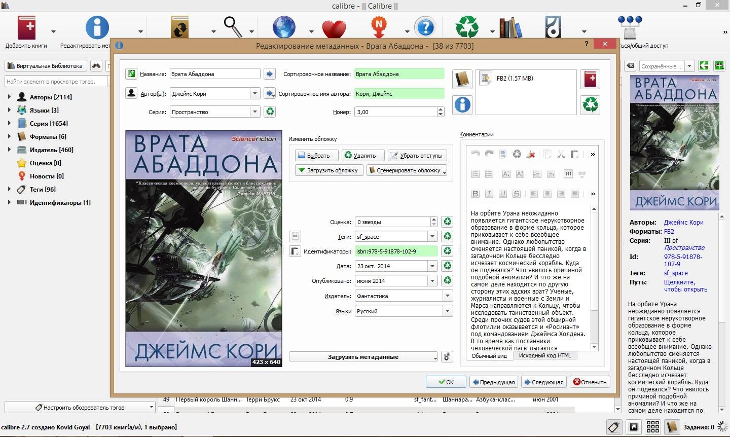
Task: Click the OK button
Action: (446, 382)
